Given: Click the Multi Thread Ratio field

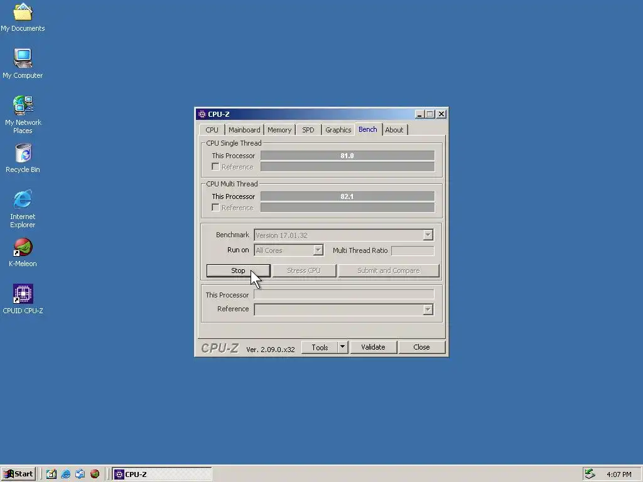Looking at the screenshot, I should [413, 250].
